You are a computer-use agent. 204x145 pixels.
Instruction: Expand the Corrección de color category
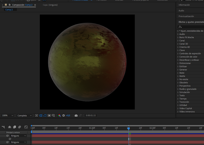pos(178,57)
